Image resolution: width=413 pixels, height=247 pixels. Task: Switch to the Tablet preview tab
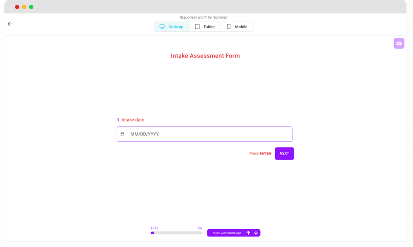pos(205,26)
